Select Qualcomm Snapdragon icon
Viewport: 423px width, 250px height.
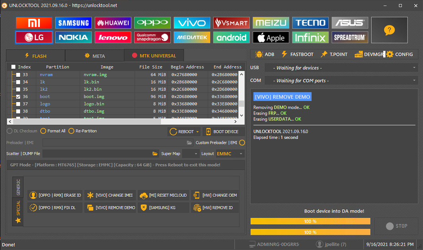(x=153, y=37)
